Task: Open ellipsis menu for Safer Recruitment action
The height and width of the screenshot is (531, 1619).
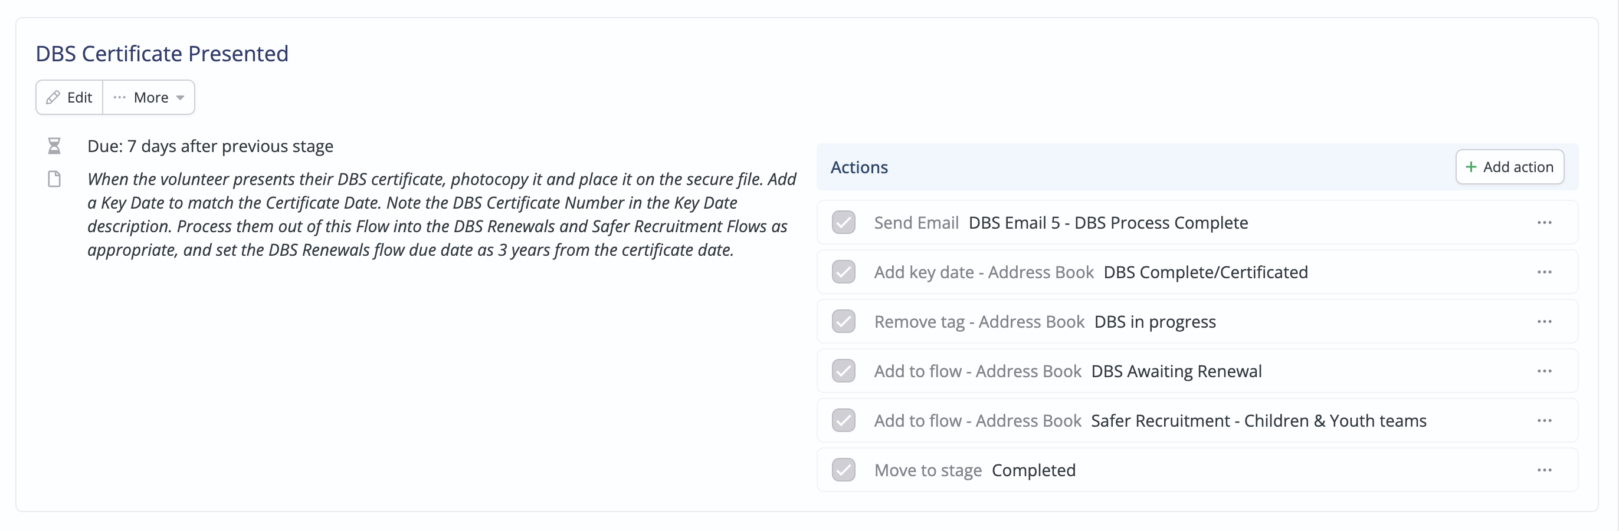Action: 1544,421
